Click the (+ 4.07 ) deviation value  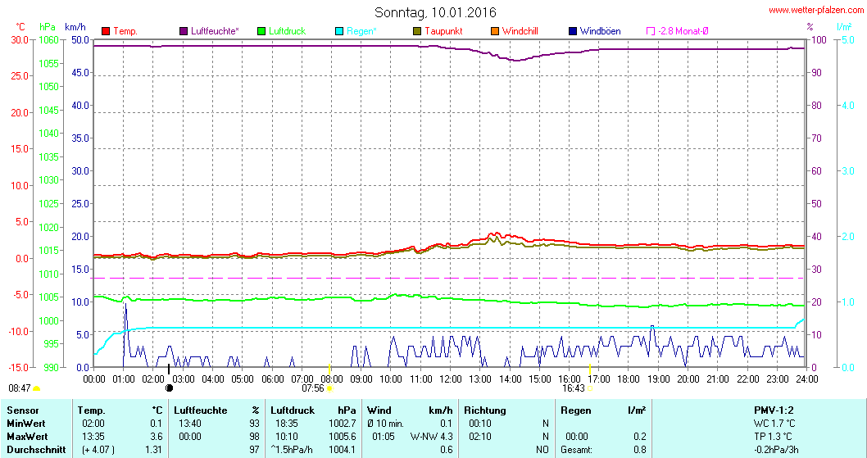98,450
